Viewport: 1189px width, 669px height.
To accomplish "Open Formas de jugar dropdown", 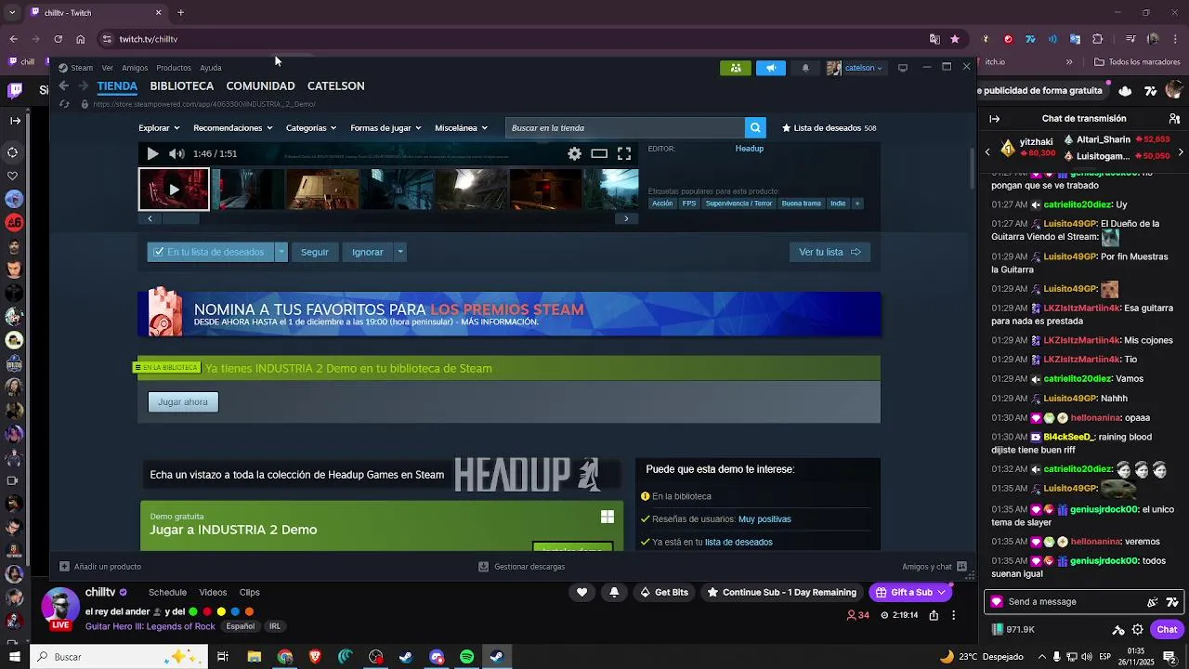I will pyautogui.click(x=385, y=128).
